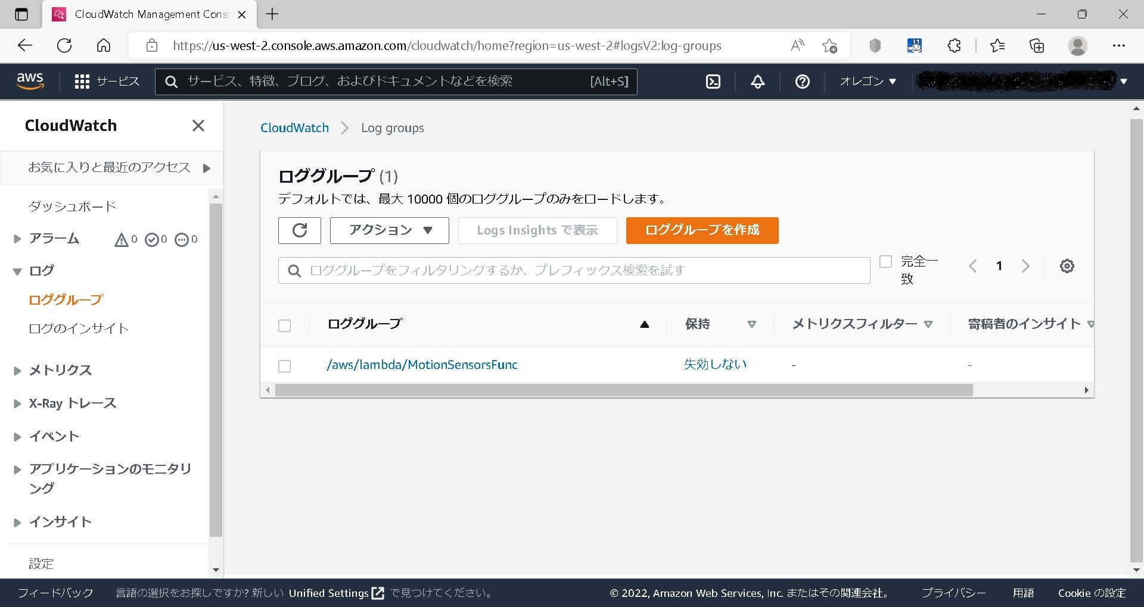This screenshot has height=607, width=1144.
Task: Close the CloudWatch sidebar panel
Action: [x=198, y=126]
